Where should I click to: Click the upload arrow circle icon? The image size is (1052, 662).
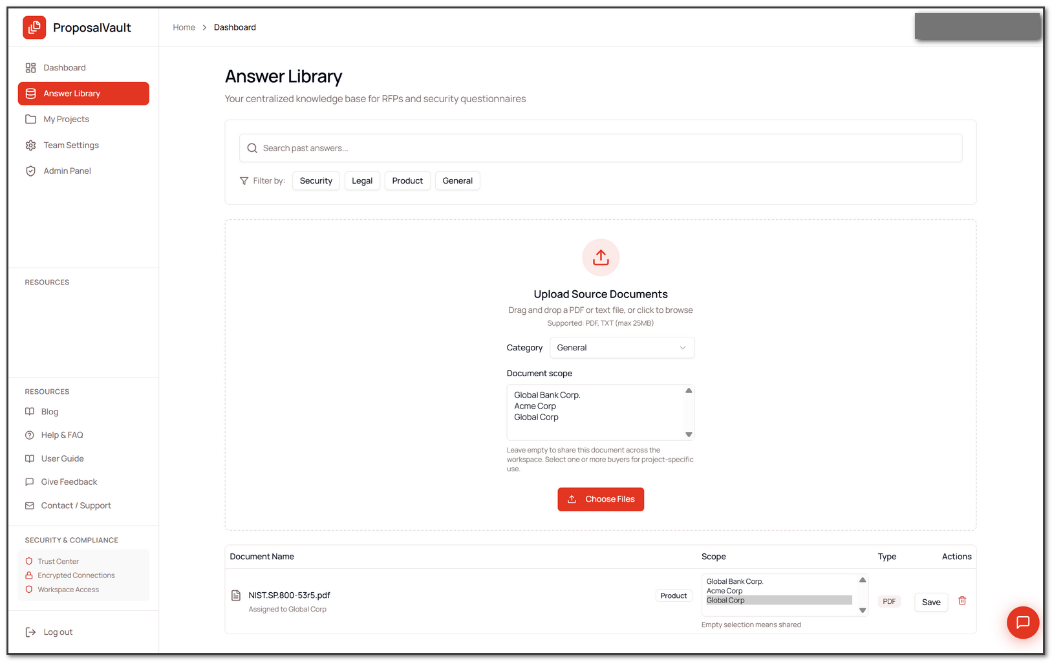point(601,257)
